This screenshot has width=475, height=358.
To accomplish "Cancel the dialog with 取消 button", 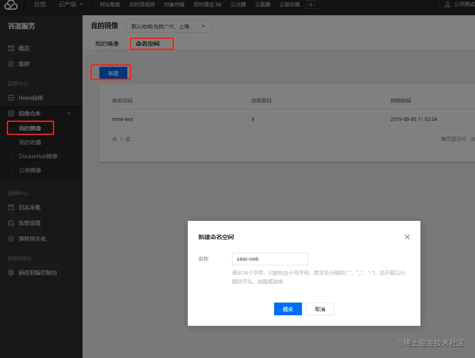I will point(320,309).
